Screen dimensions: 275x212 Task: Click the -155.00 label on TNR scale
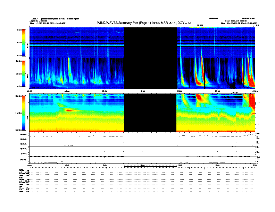[18, 130]
